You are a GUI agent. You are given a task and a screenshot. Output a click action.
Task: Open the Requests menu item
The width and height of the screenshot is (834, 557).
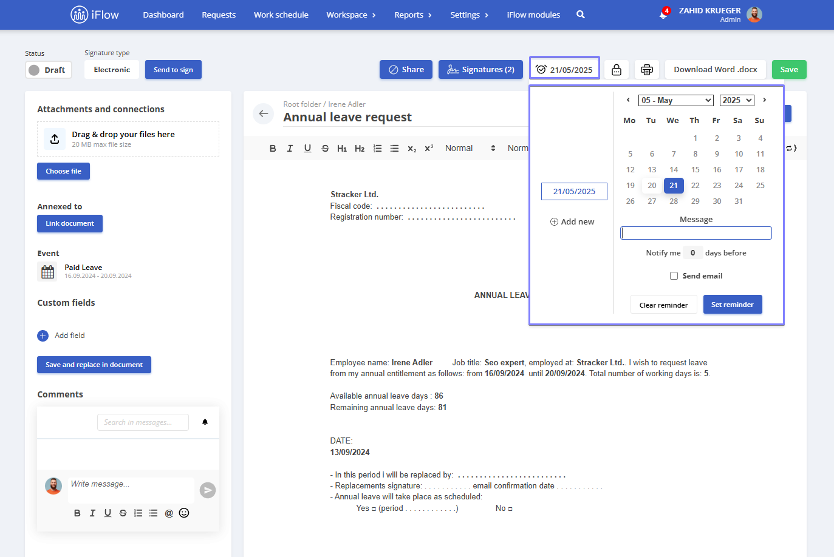[219, 15]
